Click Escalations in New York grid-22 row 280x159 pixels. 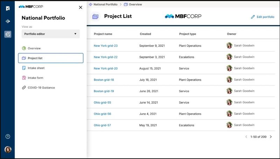pyautogui.click(x=187, y=57)
